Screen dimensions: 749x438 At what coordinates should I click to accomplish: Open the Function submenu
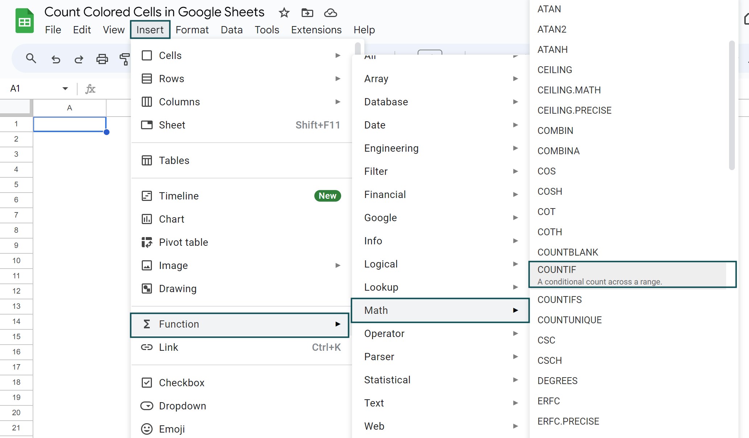(x=240, y=324)
